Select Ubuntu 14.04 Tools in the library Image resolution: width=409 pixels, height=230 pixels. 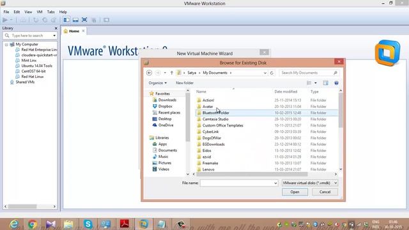pos(37,66)
